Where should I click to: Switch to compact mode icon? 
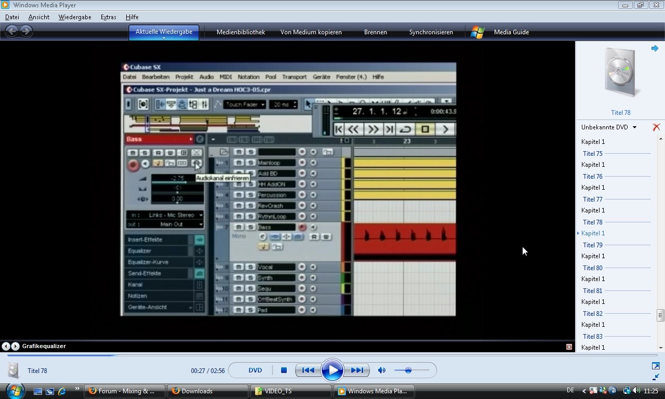click(x=656, y=377)
